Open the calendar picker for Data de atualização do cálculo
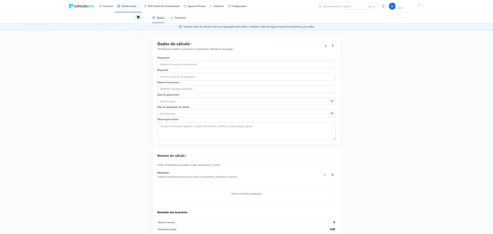This screenshot has width=493, height=234. coord(332,113)
